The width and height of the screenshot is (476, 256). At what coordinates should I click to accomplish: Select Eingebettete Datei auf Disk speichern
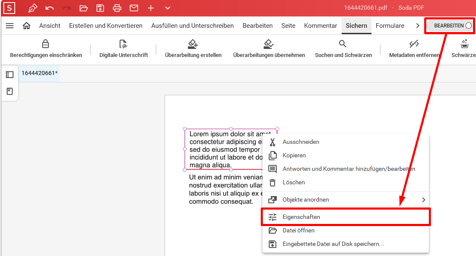coord(345,244)
